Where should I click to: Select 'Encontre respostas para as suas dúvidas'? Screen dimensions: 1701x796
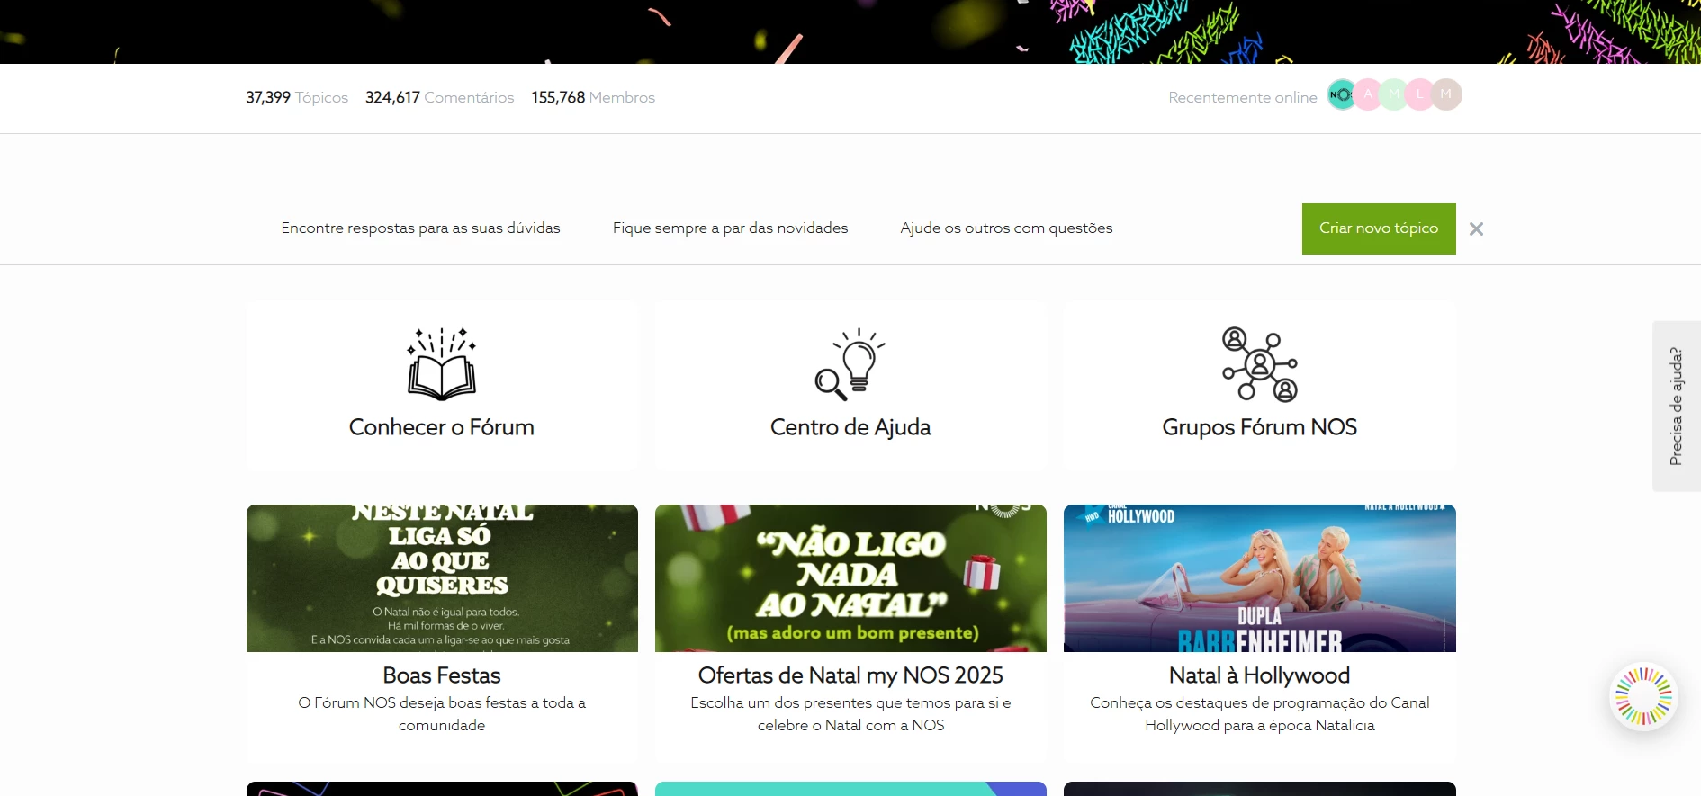[x=420, y=228]
